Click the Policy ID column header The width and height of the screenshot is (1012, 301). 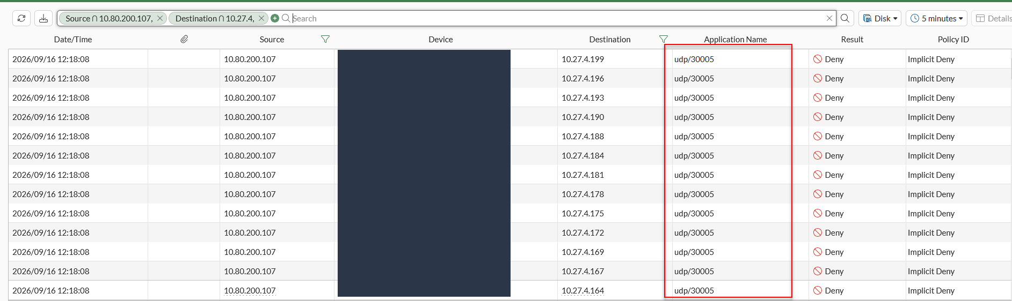(953, 39)
